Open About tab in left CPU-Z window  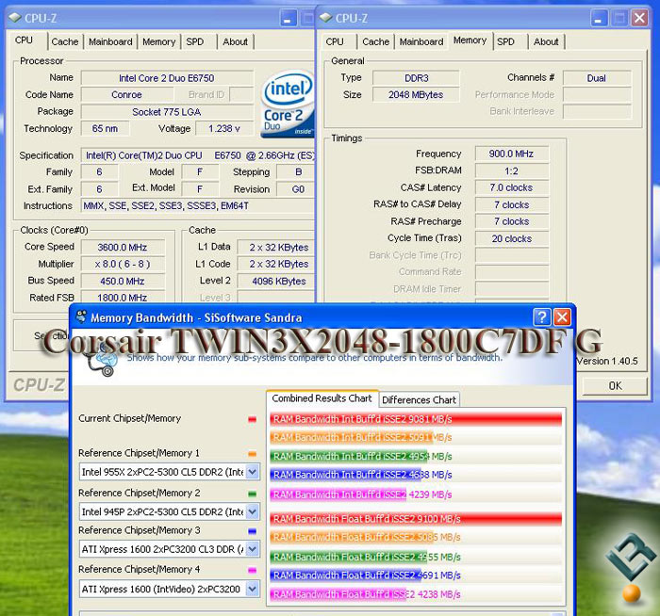click(x=236, y=41)
